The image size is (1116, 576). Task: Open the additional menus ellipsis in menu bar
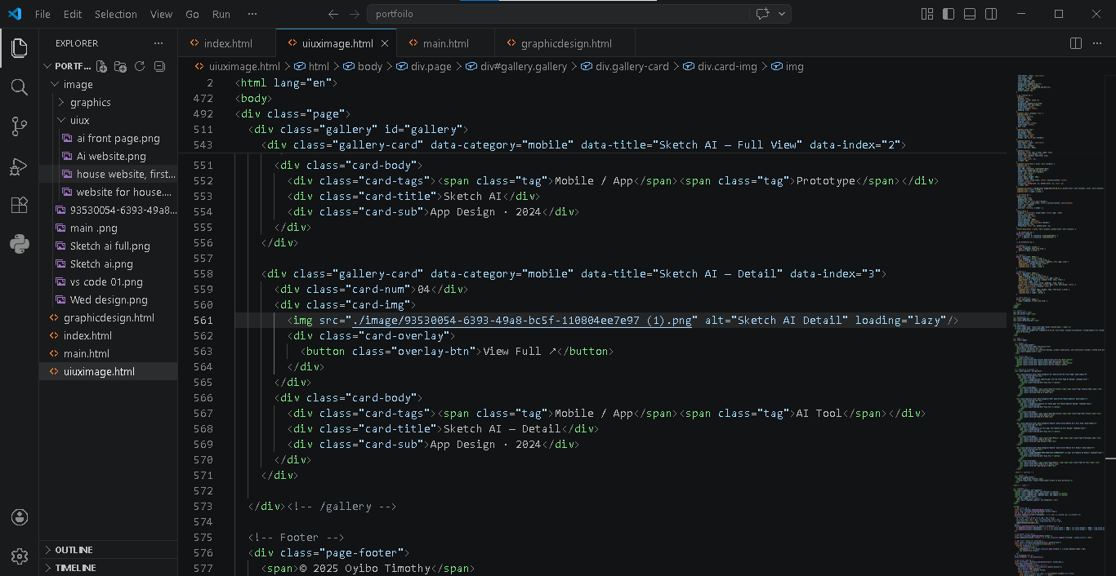tap(252, 14)
